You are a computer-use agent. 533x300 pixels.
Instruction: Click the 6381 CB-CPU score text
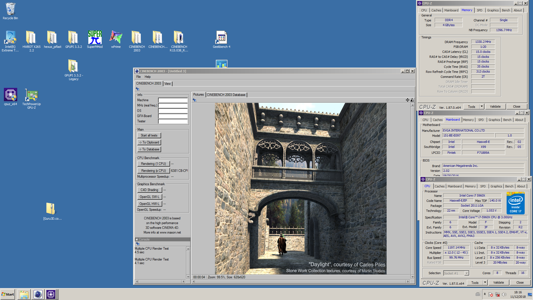[x=179, y=171]
